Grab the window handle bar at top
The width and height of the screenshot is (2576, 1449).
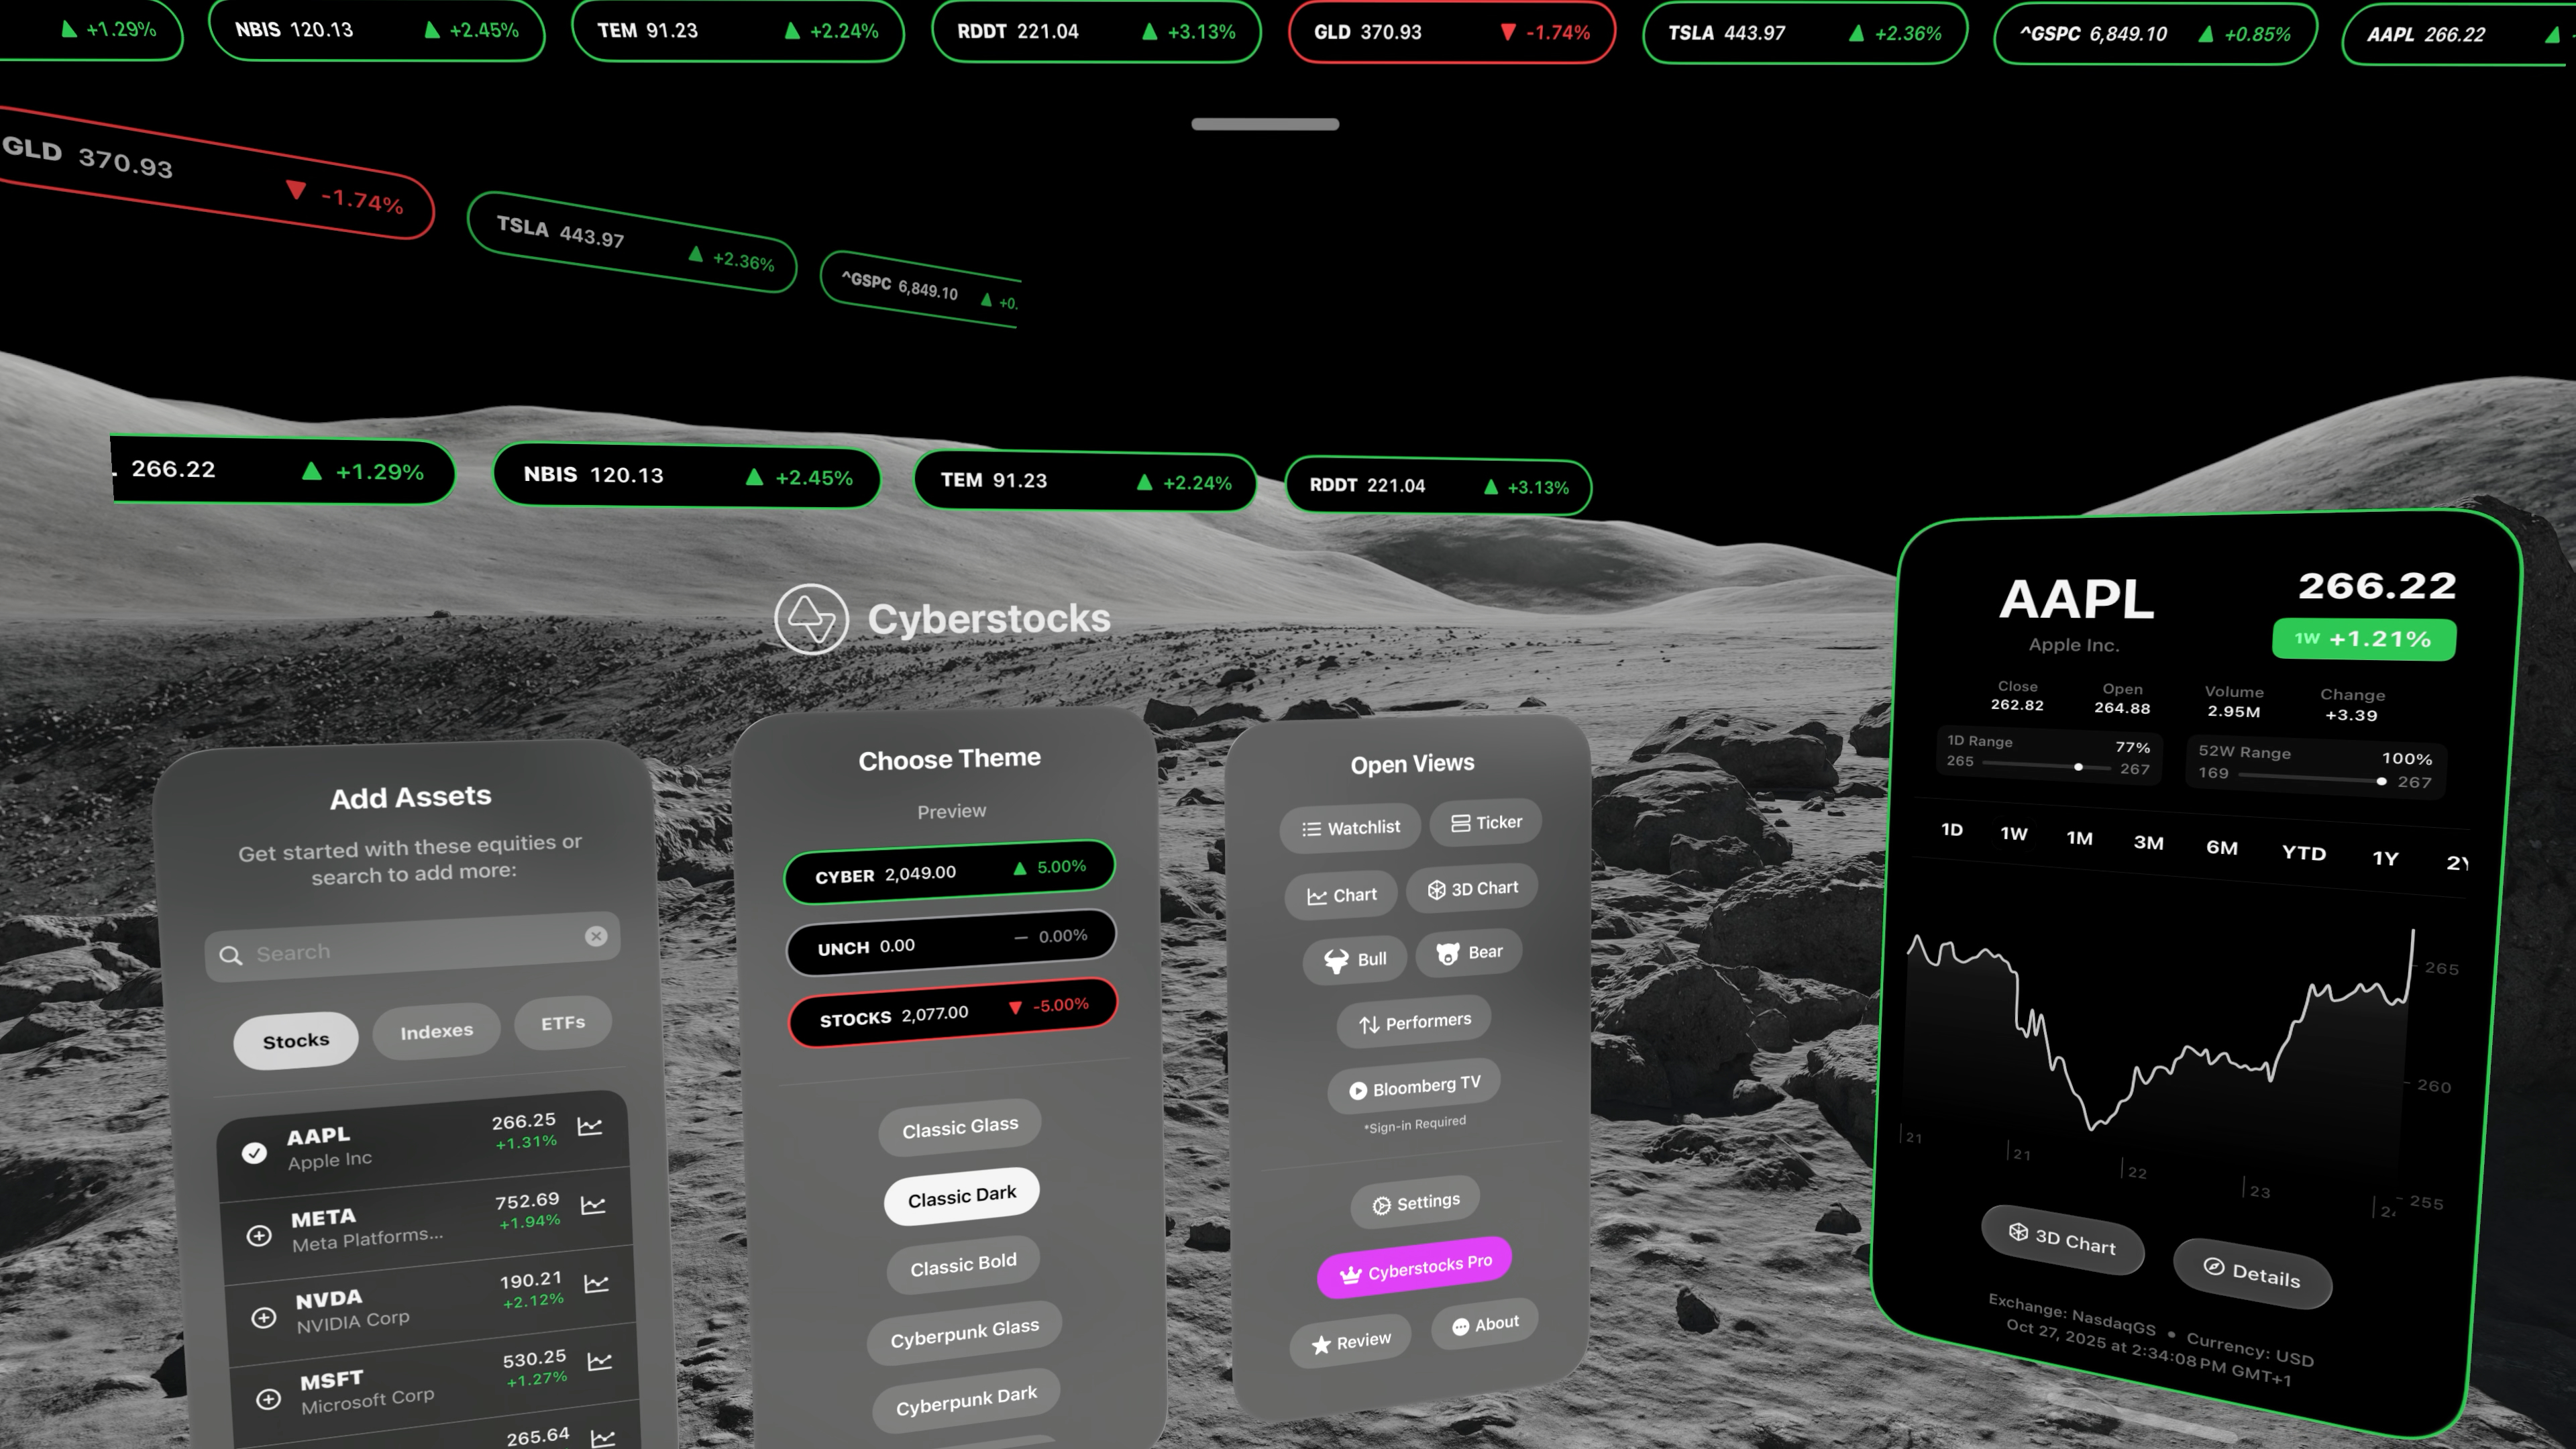[x=1265, y=124]
